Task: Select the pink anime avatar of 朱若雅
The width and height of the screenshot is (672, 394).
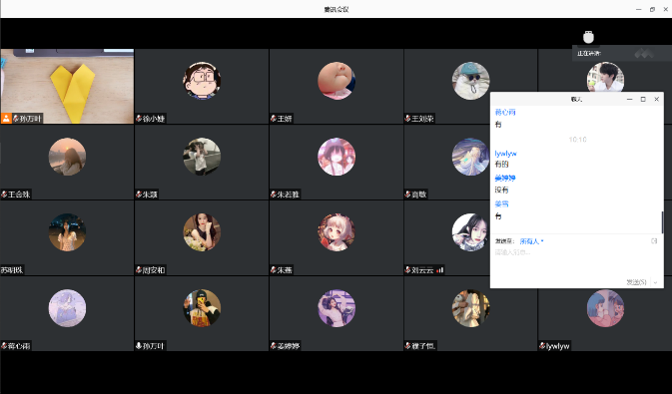Action: 336,157
